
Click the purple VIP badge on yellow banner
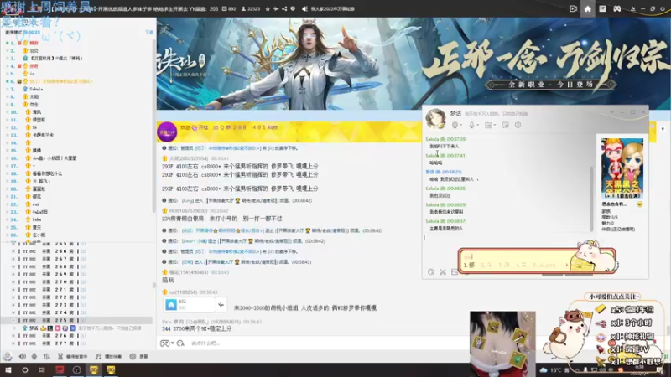[167, 132]
